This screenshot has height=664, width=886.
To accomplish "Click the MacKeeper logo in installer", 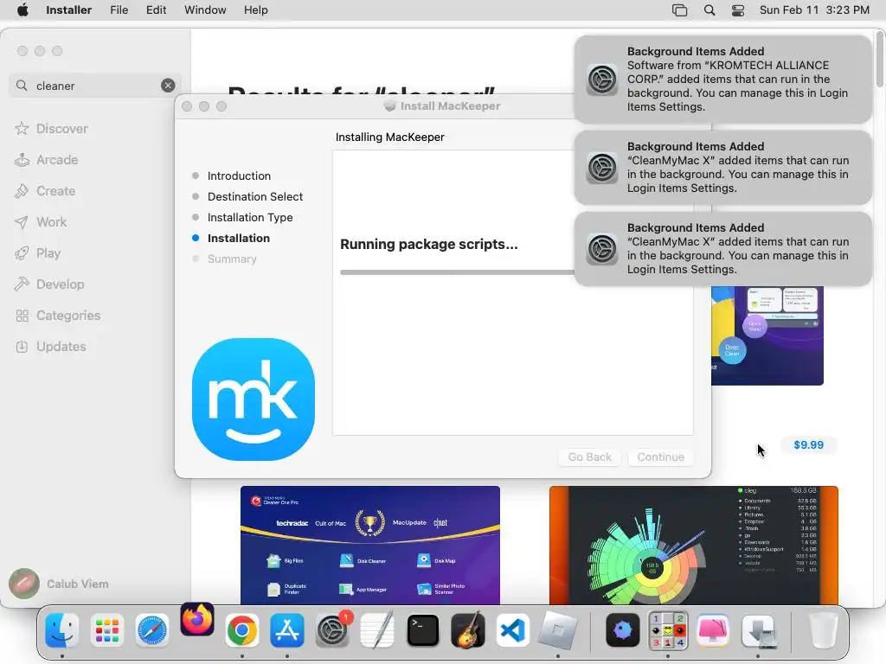I will [254, 399].
